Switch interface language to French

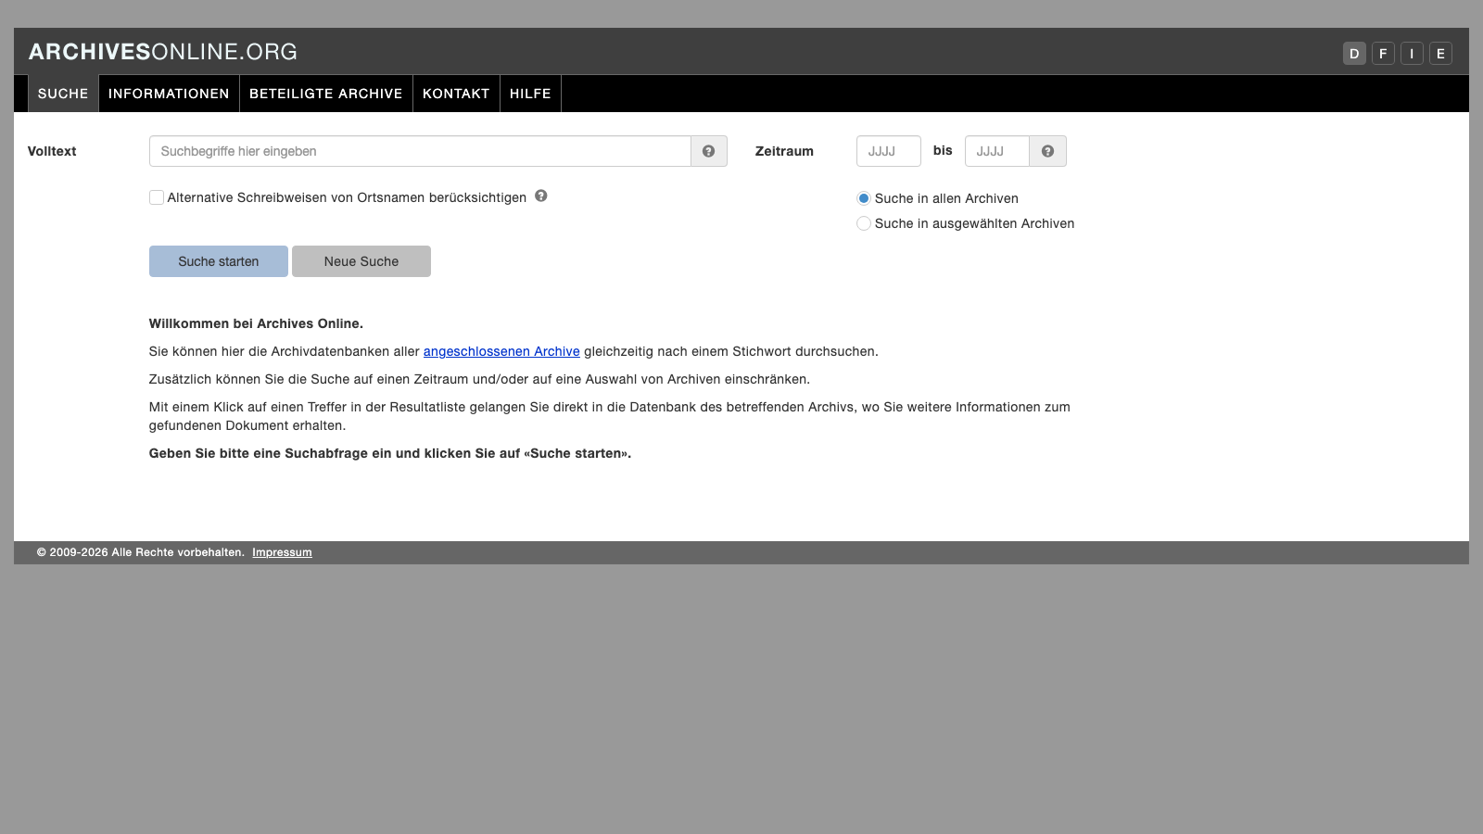coord(1382,53)
